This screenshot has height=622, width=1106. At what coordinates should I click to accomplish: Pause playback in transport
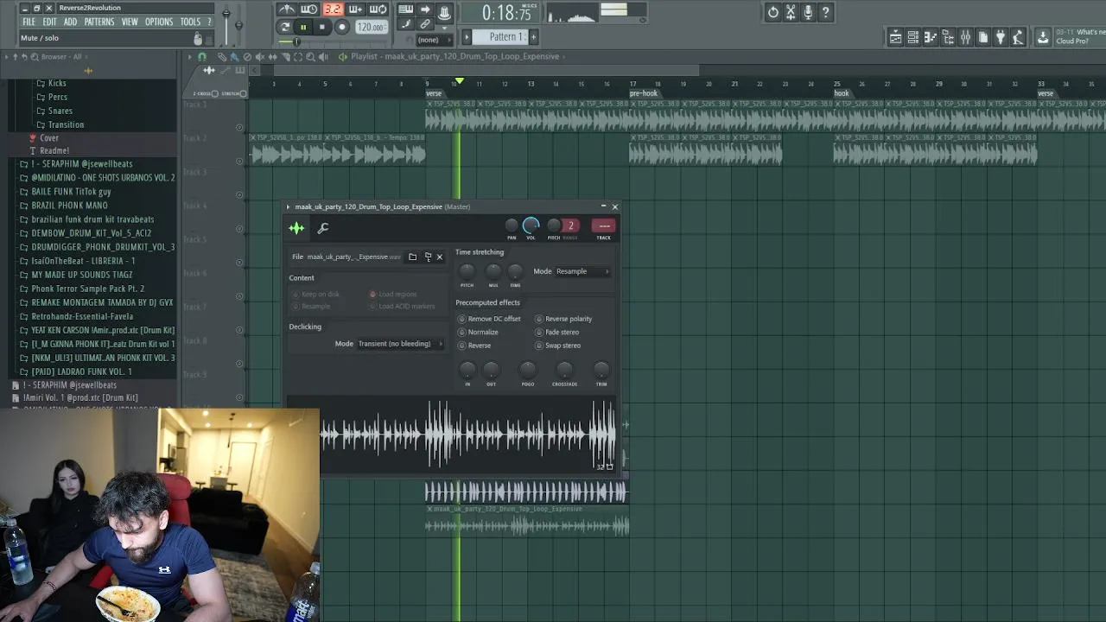click(x=303, y=27)
